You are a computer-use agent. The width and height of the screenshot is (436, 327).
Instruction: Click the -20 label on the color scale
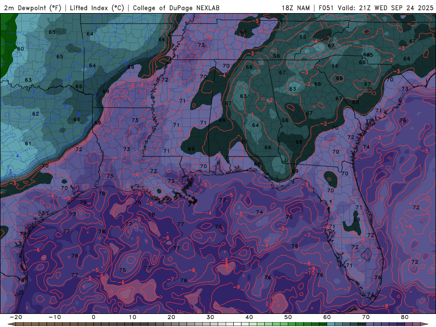point(16,317)
